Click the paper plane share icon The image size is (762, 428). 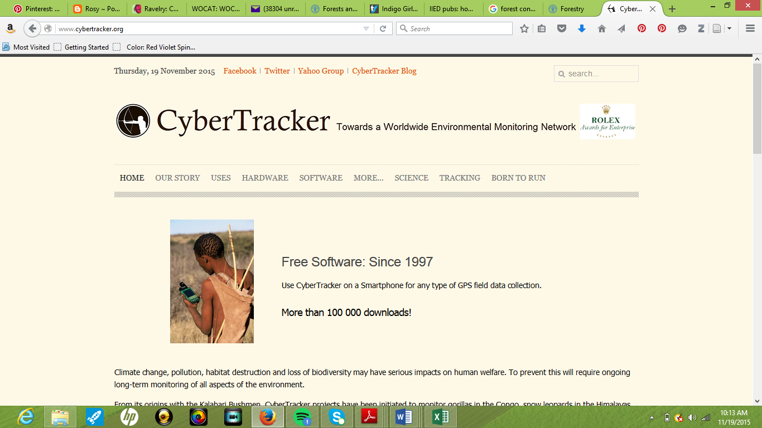[x=621, y=28]
